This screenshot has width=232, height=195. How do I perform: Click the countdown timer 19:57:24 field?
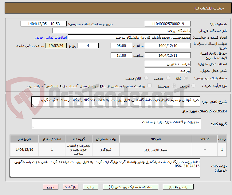tap(56, 45)
